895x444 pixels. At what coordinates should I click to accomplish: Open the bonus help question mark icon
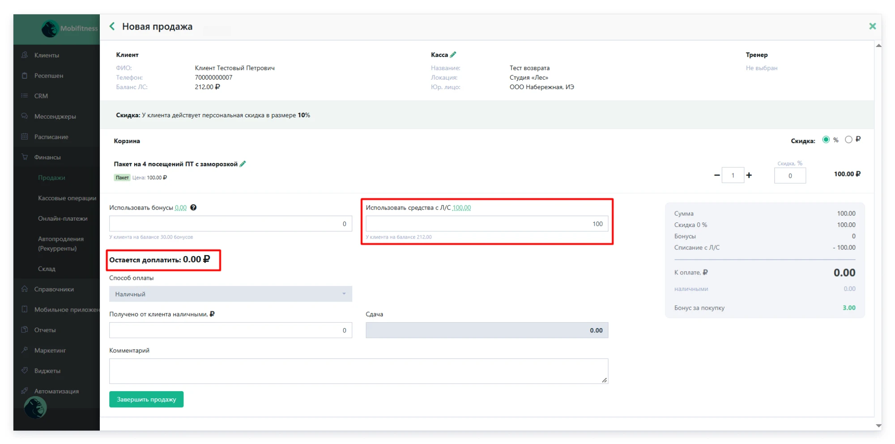(193, 208)
